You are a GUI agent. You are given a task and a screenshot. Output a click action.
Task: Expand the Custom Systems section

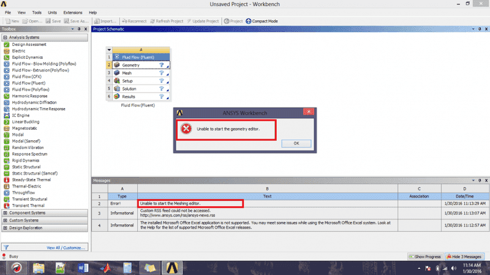tap(6, 220)
